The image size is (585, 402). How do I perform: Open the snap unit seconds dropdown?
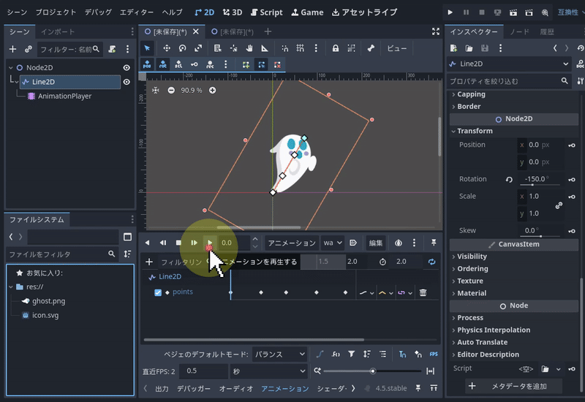(268, 371)
